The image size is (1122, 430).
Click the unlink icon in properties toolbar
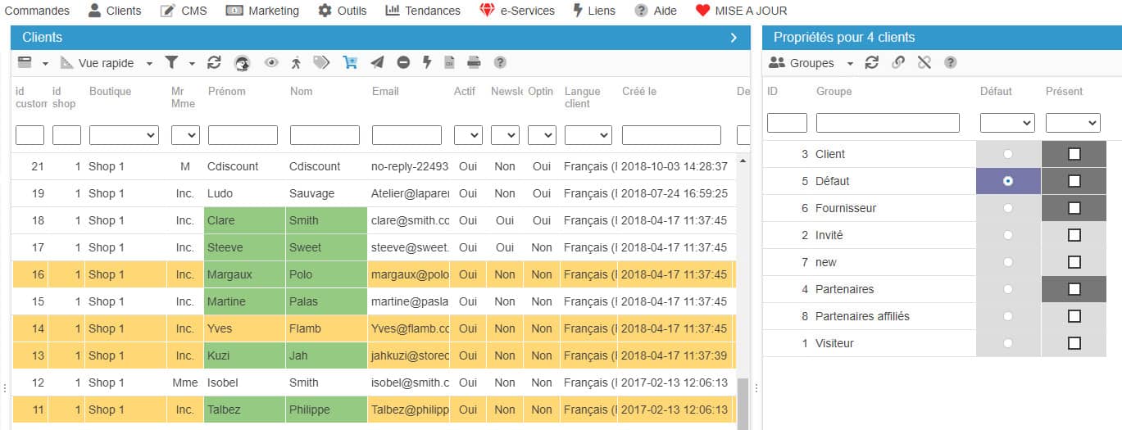[x=924, y=63]
